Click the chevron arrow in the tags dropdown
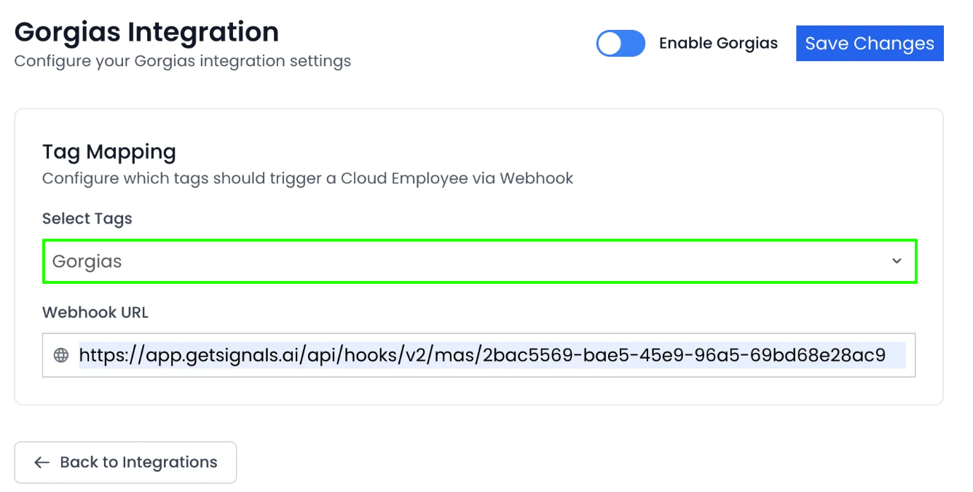 (x=897, y=261)
